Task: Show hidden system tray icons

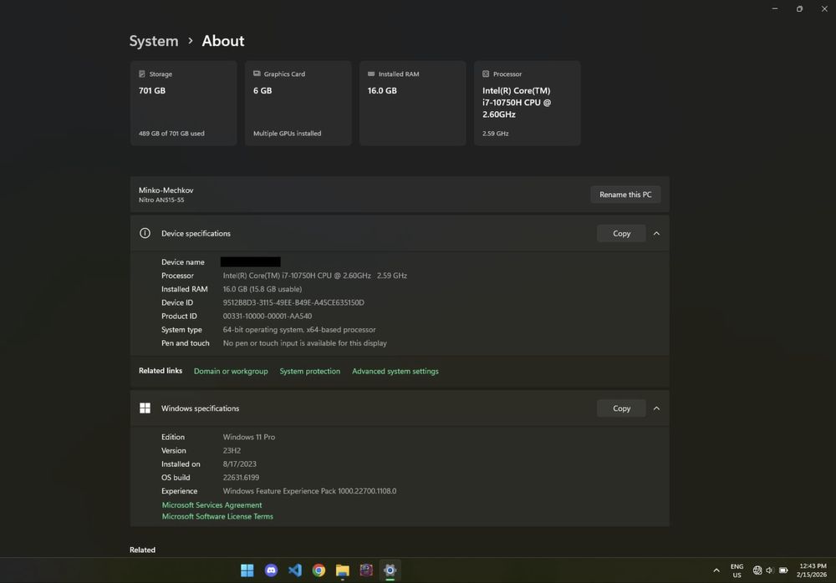Action: [716, 570]
